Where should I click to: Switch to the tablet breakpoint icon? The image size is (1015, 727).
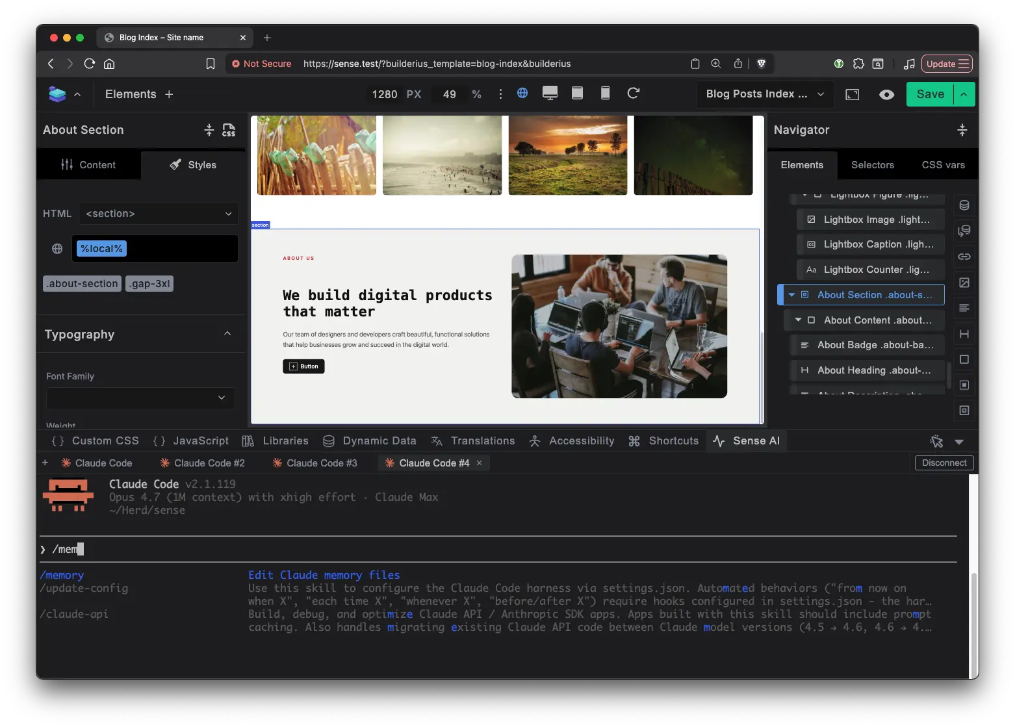pos(577,94)
